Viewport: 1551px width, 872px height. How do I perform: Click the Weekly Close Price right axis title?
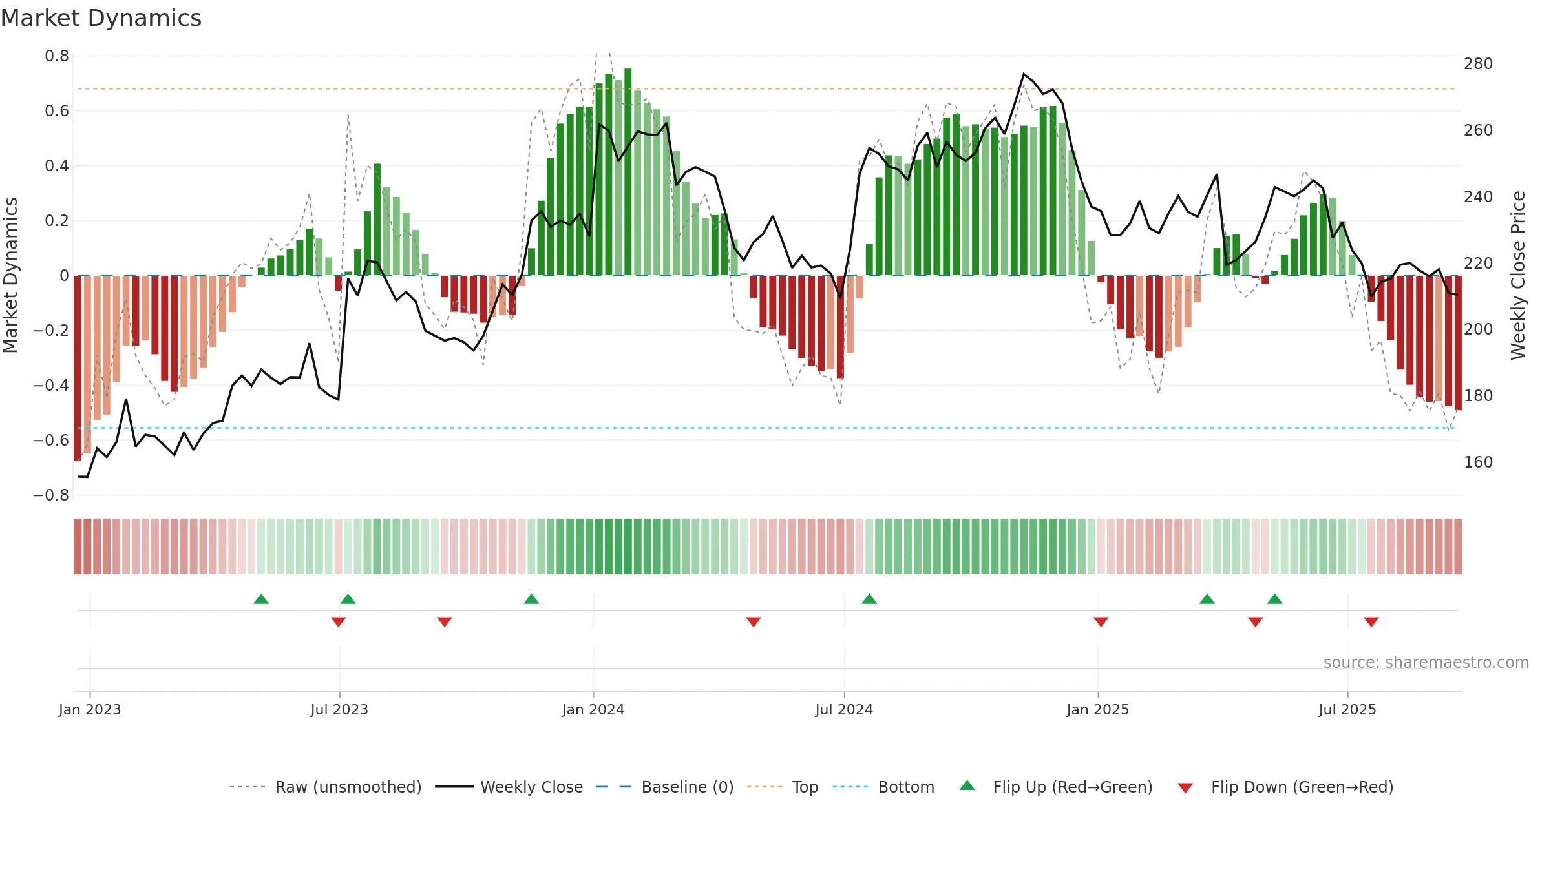click(1518, 275)
